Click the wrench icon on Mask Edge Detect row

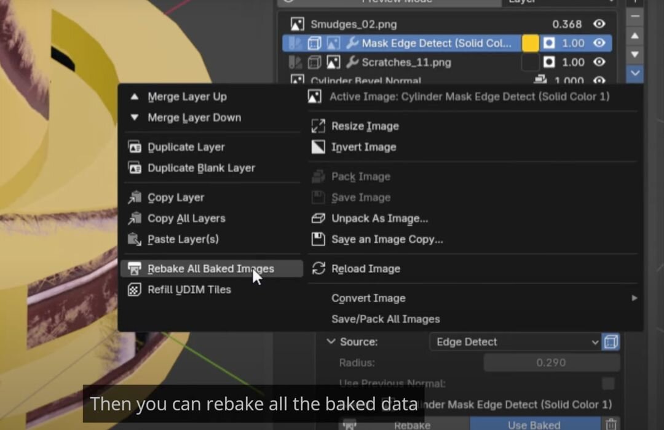(352, 43)
